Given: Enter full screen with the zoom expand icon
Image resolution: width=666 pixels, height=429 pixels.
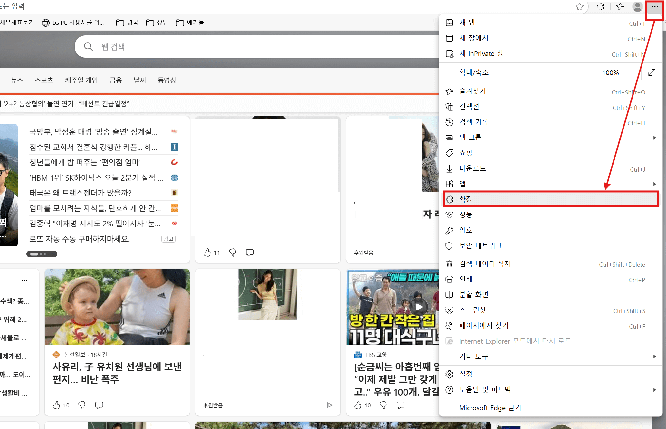Looking at the screenshot, I should 652,72.
